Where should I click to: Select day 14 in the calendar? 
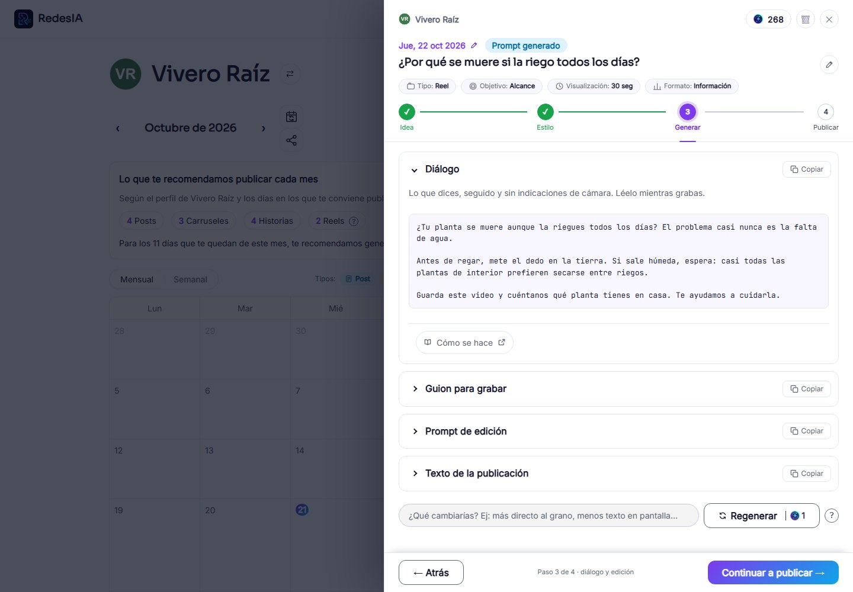pyautogui.click(x=336, y=468)
